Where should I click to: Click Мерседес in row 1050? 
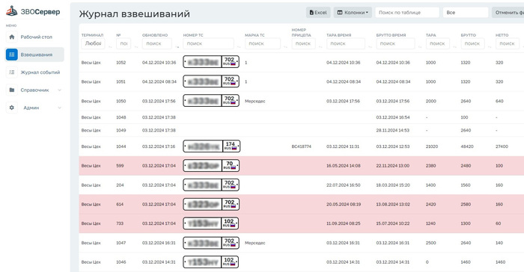pyautogui.click(x=255, y=101)
